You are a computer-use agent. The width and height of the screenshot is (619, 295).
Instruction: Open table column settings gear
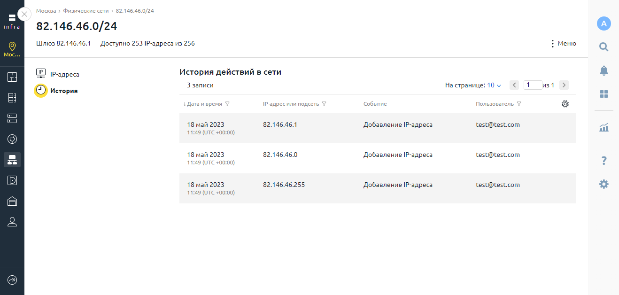click(x=565, y=104)
